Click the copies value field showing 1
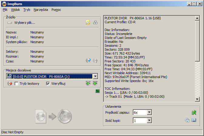204x136 pixels. coord(140,121)
